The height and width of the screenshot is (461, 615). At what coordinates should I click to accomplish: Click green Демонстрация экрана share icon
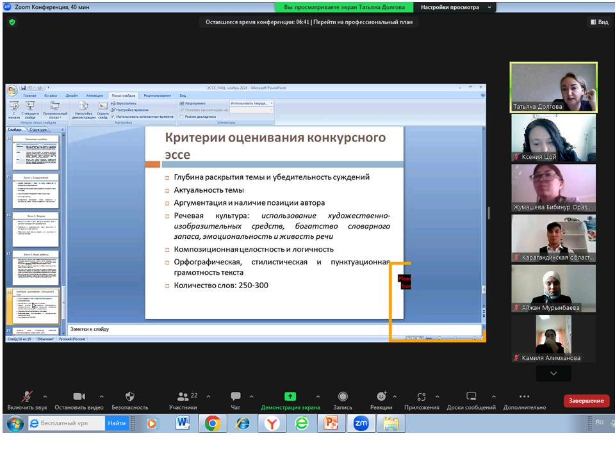[290, 397]
